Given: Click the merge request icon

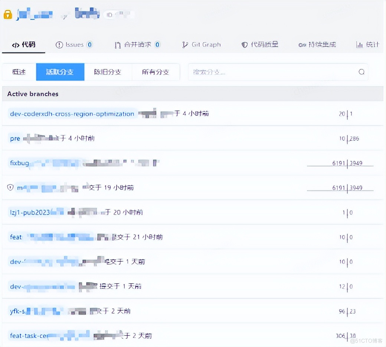Looking at the screenshot, I should (118, 45).
